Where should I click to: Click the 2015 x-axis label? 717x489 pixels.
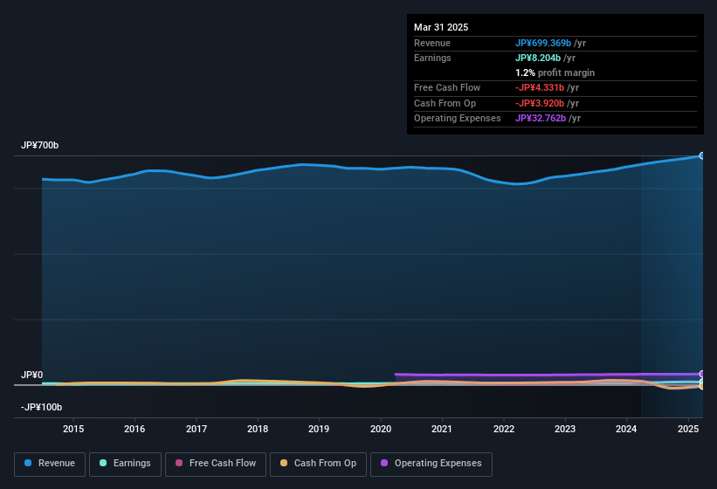point(73,429)
